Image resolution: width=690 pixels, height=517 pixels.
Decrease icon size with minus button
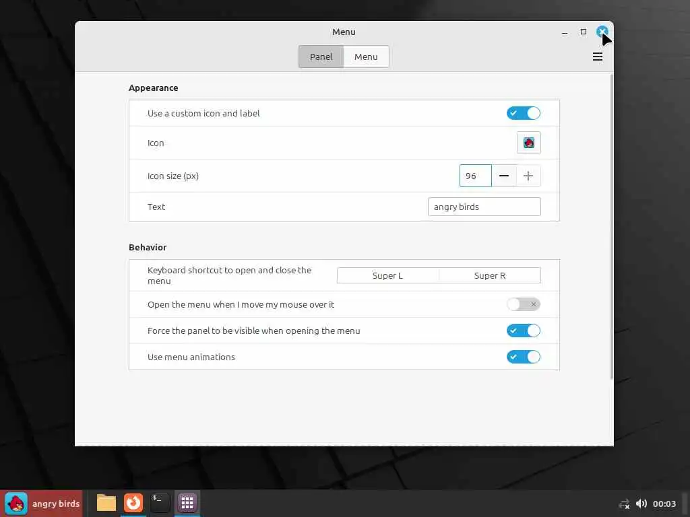504,176
